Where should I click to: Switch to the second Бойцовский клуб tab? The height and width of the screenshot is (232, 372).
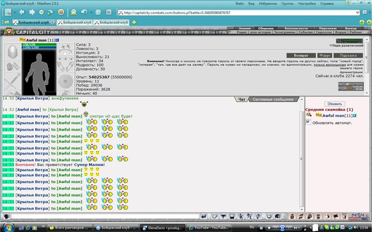pos(75,22)
